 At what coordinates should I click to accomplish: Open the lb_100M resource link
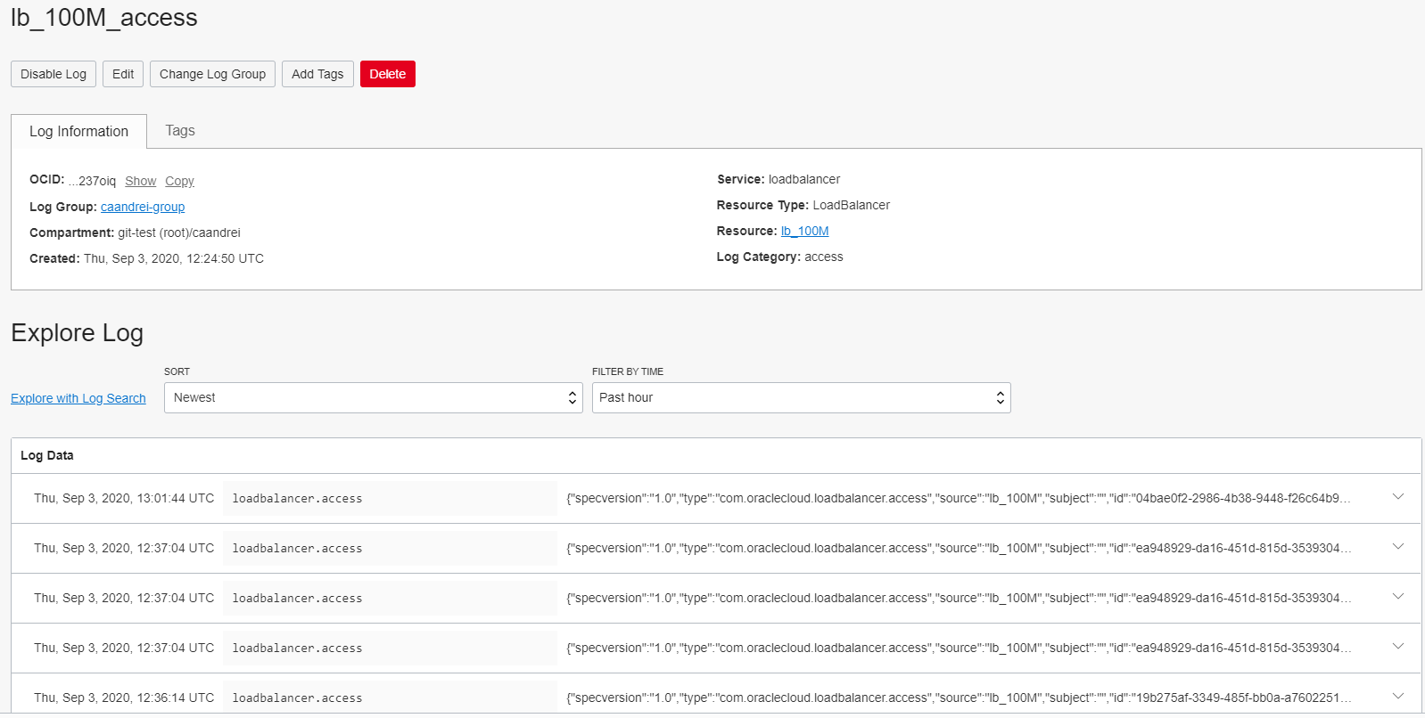[804, 232]
